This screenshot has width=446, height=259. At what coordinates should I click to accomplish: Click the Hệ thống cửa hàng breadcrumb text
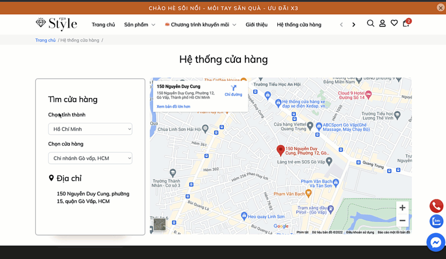click(79, 40)
